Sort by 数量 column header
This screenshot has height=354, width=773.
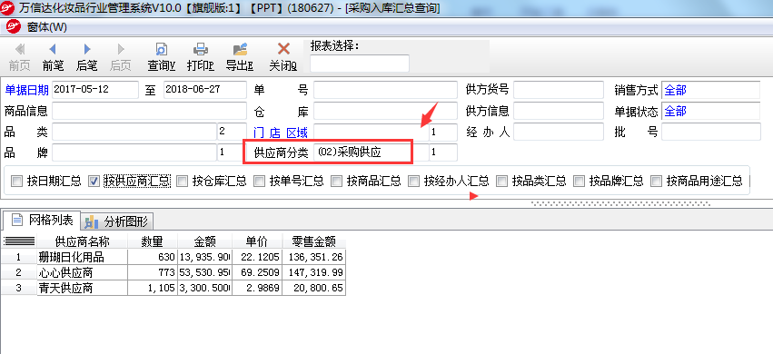(x=152, y=241)
